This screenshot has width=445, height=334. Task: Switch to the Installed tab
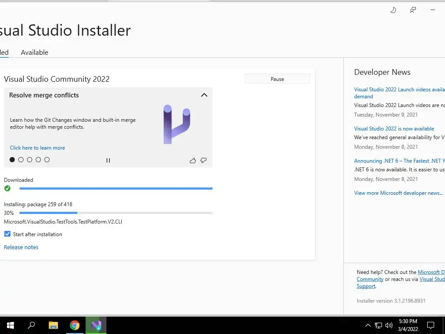click(3, 53)
